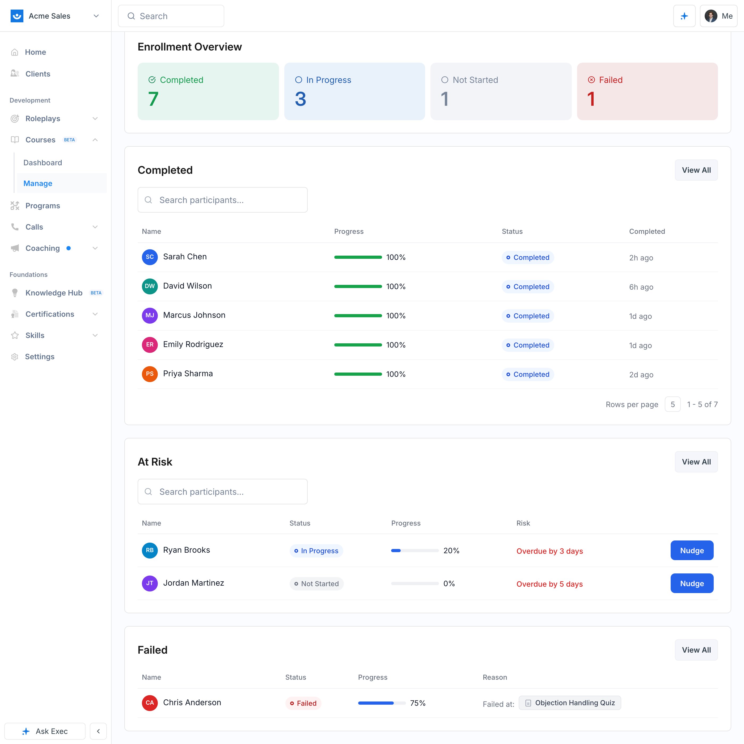The width and height of the screenshot is (744, 744).
Task: Expand the Certifications section chevron
Action: coord(95,314)
